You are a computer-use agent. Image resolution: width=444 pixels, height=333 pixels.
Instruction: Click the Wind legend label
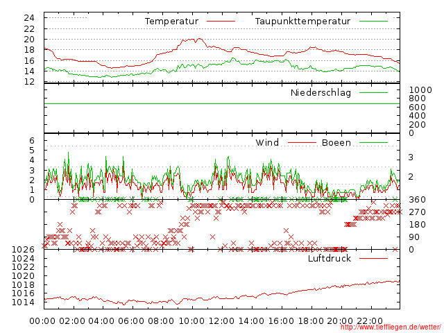267,143
